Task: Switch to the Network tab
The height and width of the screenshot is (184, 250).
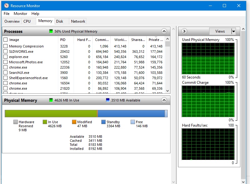Action: point(78,21)
